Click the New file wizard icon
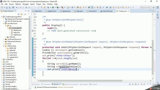 tap(2, 7)
